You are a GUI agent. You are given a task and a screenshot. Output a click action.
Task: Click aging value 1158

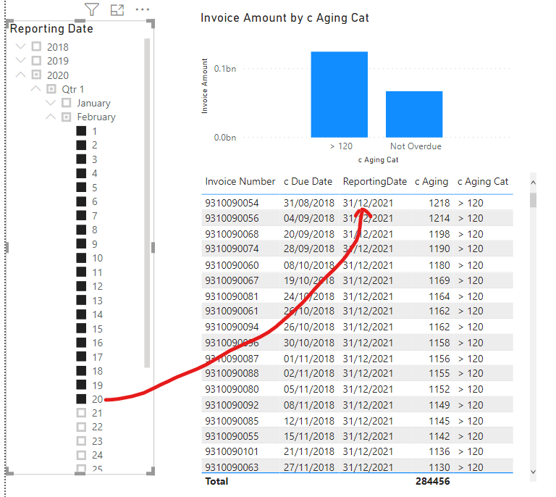click(x=439, y=343)
